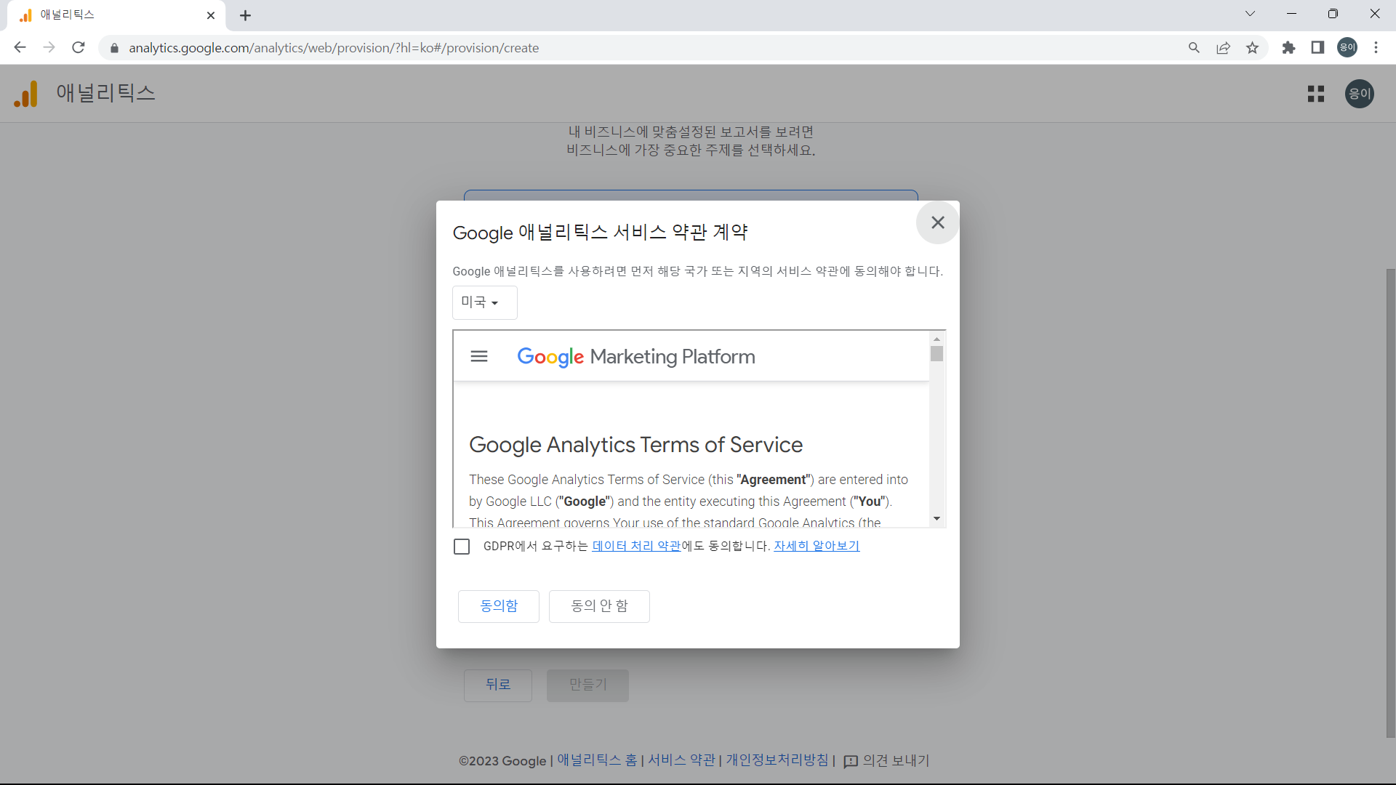Open the hamburger menu in Marketing Platform header
Viewport: 1396px width, 785px height.
coord(479,355)
